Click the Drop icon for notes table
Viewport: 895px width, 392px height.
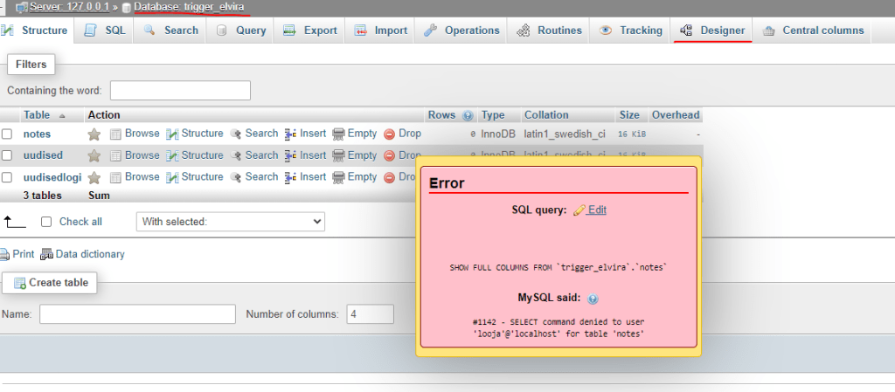pos(391,134)
